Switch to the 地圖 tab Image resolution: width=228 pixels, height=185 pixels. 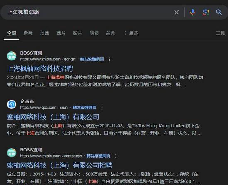(44, 33)
